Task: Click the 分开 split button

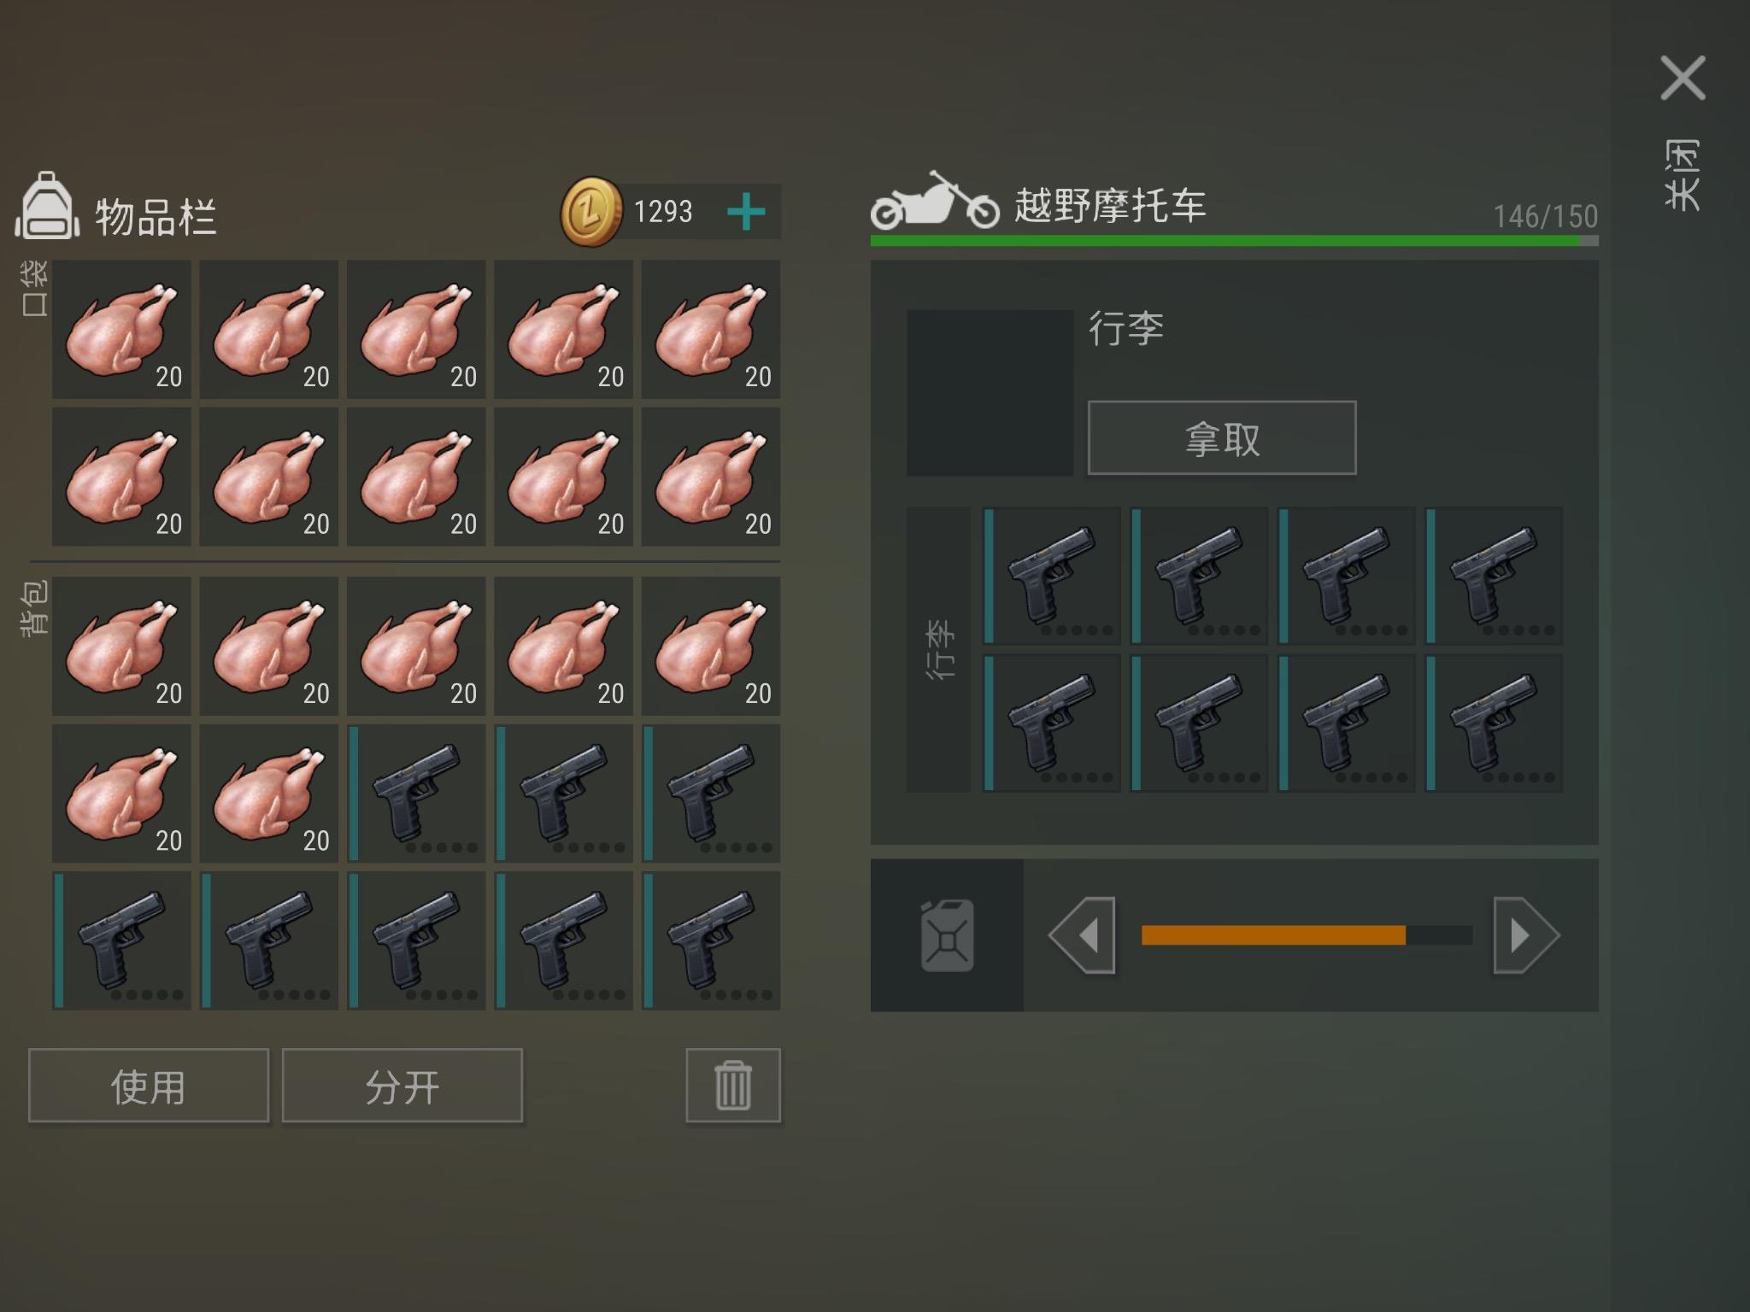Action: tap(402, 1085)
